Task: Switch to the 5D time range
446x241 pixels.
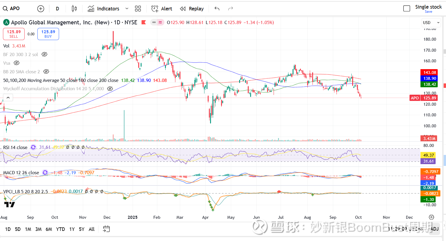Action: tap(18, 229)
